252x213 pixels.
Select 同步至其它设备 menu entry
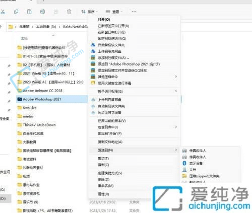pos(109,112)
